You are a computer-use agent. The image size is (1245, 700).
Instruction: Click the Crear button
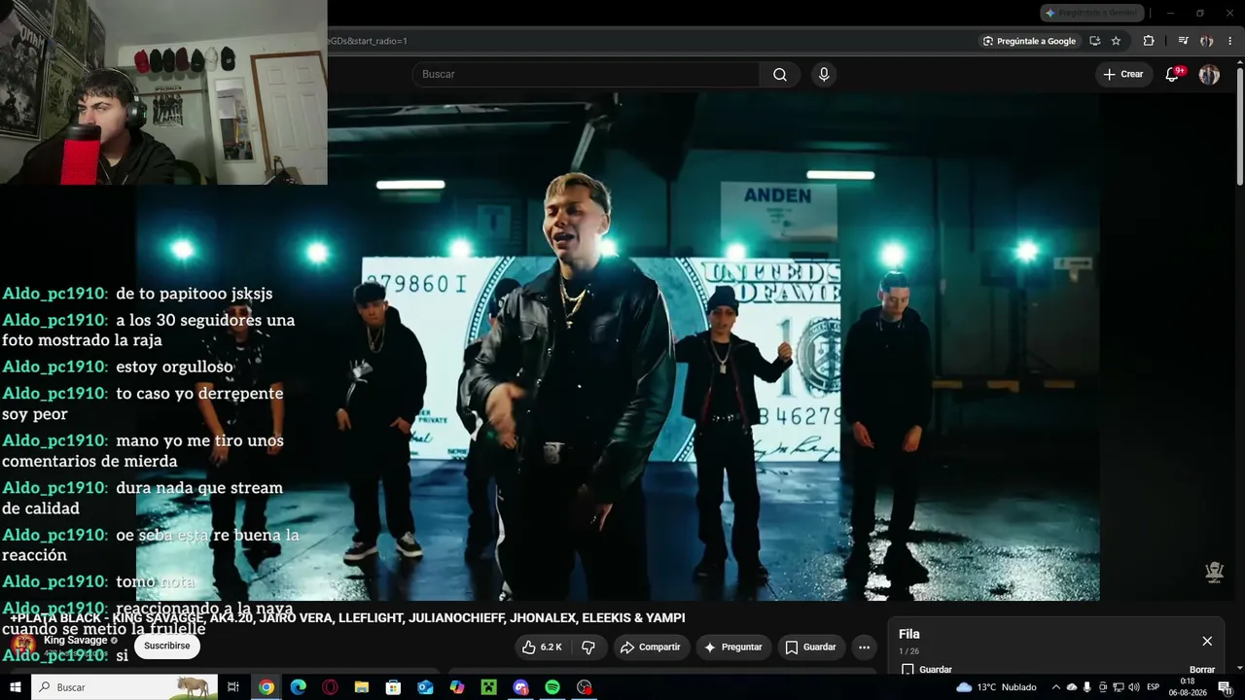tap(1123, 75)
